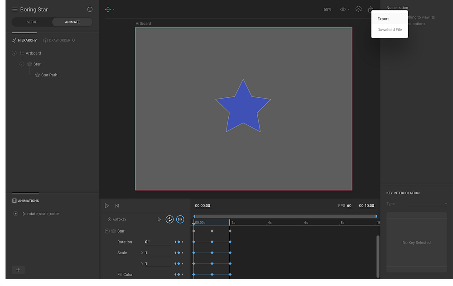This screenshot has width=453, height=286.
Task: Select the pointer cursor icon in the timeline
Action: [159, 219]
